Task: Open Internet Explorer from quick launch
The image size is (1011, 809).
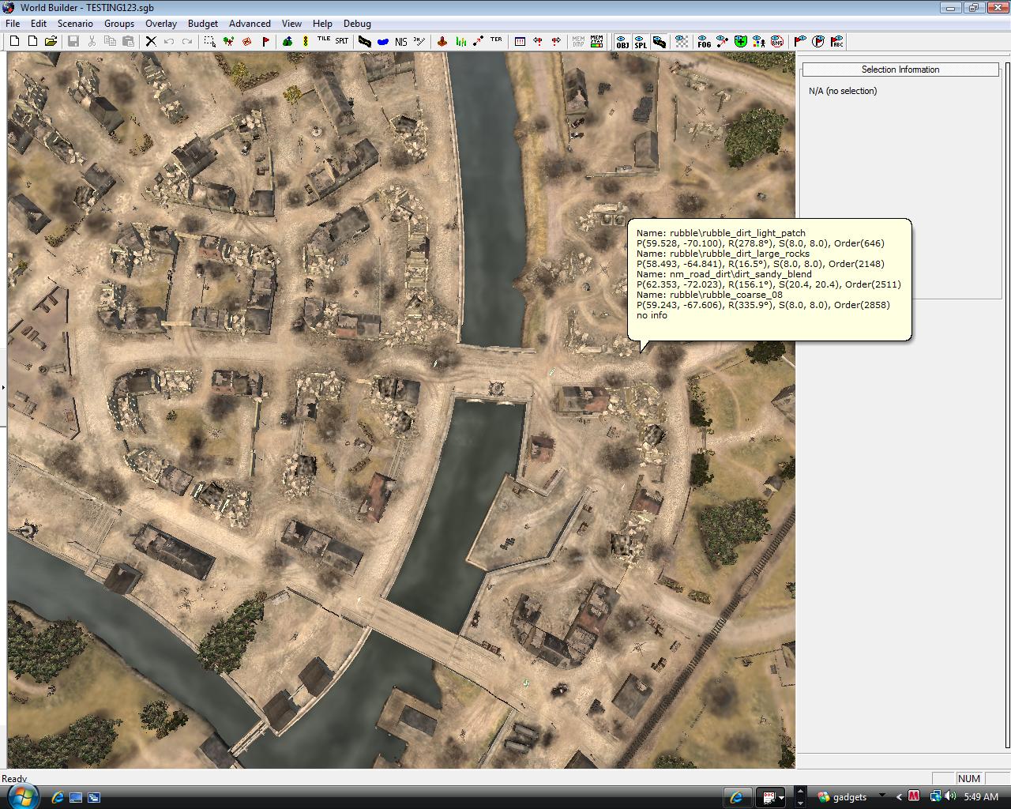Action: click(x=57, y=797)
